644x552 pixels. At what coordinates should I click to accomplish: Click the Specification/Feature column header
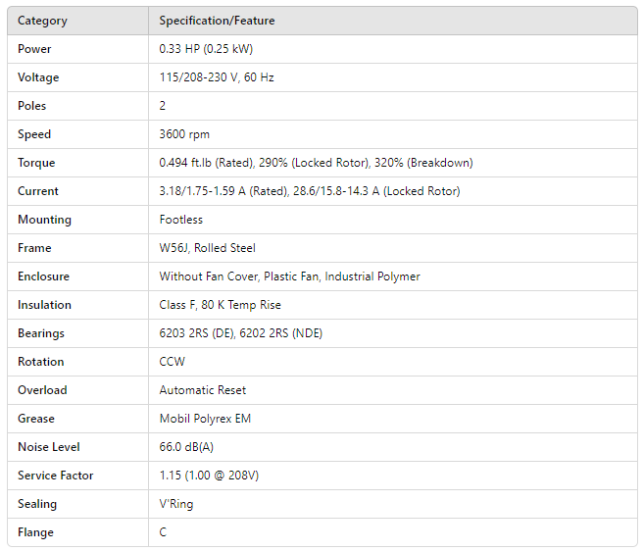coord(217,21)
